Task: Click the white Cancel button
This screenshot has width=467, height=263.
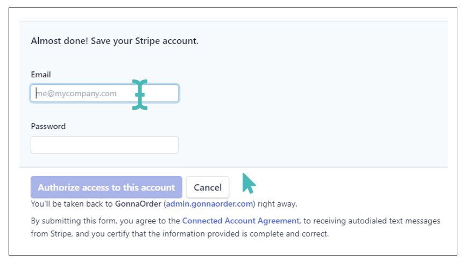Action: coord(208,187)
